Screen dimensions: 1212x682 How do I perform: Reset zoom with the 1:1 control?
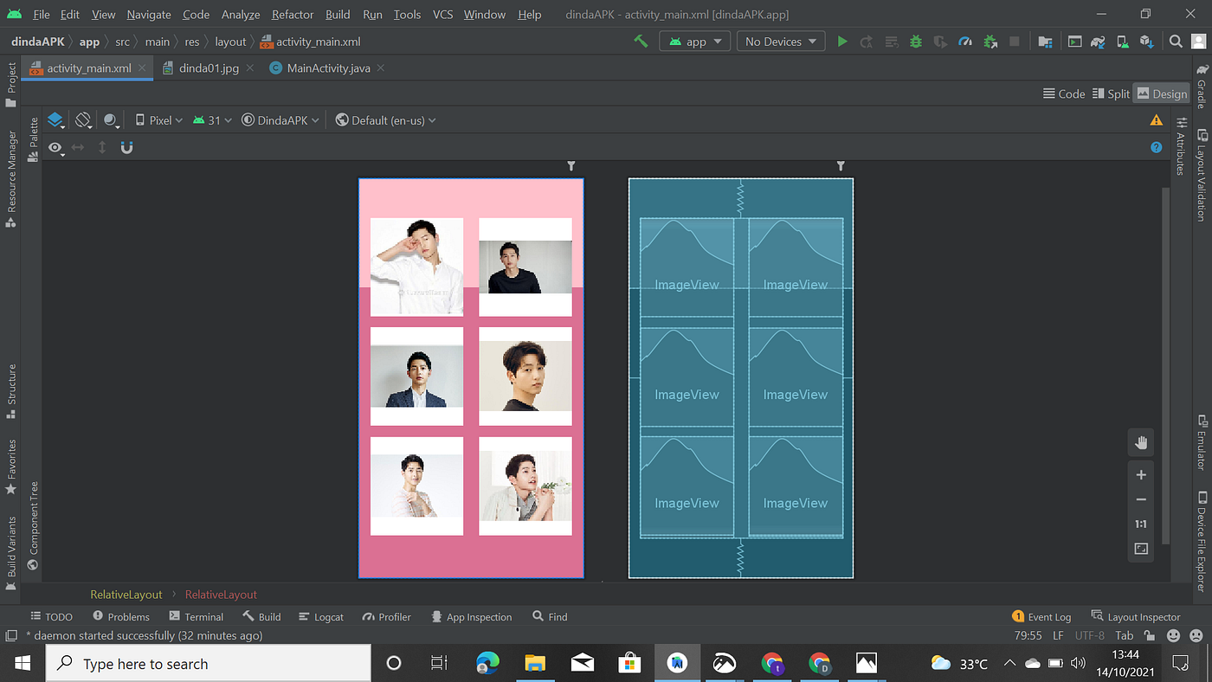click(x=1140, y=524)
